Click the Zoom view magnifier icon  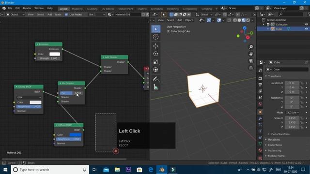click(x=251, y=47)
